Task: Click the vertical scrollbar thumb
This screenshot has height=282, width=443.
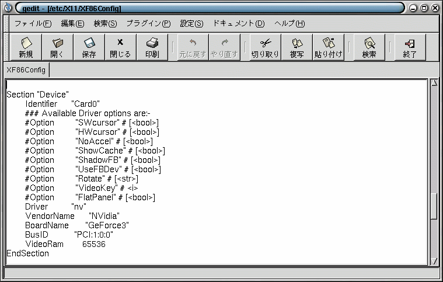Action: click(x=434, y=206)
